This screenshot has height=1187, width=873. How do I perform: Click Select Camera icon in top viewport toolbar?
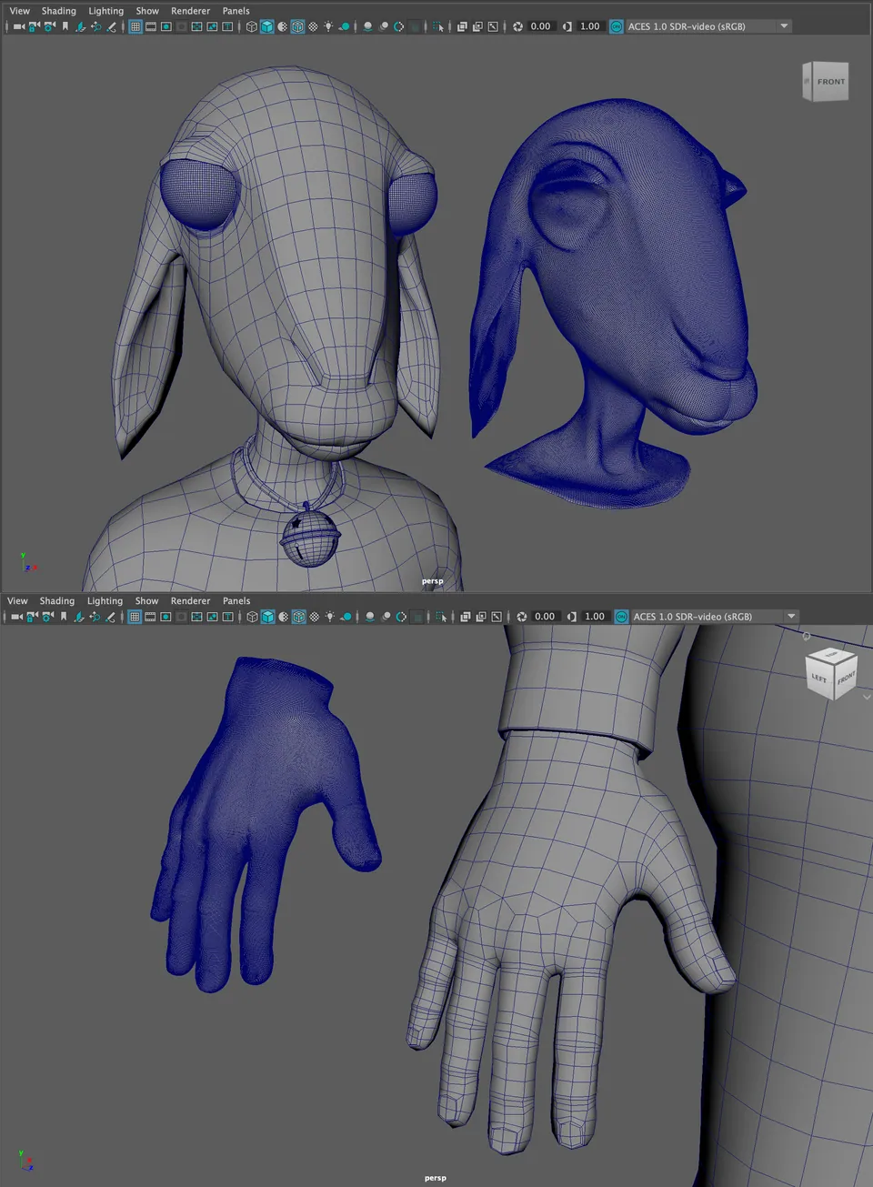[18, 26]
